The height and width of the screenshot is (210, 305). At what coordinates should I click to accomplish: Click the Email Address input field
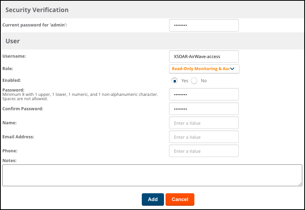pyautogui.click(x=203, y=137)
